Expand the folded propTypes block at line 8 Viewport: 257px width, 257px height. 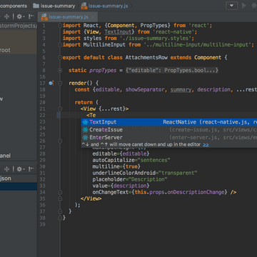pos(60,71)
